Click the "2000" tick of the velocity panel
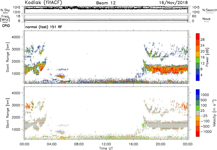The width and height of the screenshot is (217, 150). pos(16,117)
